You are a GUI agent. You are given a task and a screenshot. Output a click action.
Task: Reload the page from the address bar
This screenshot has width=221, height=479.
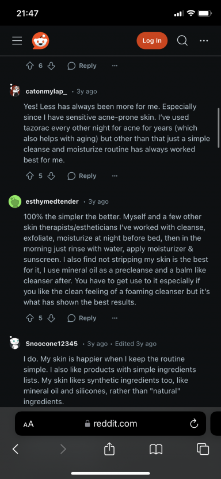coord(194,423)
